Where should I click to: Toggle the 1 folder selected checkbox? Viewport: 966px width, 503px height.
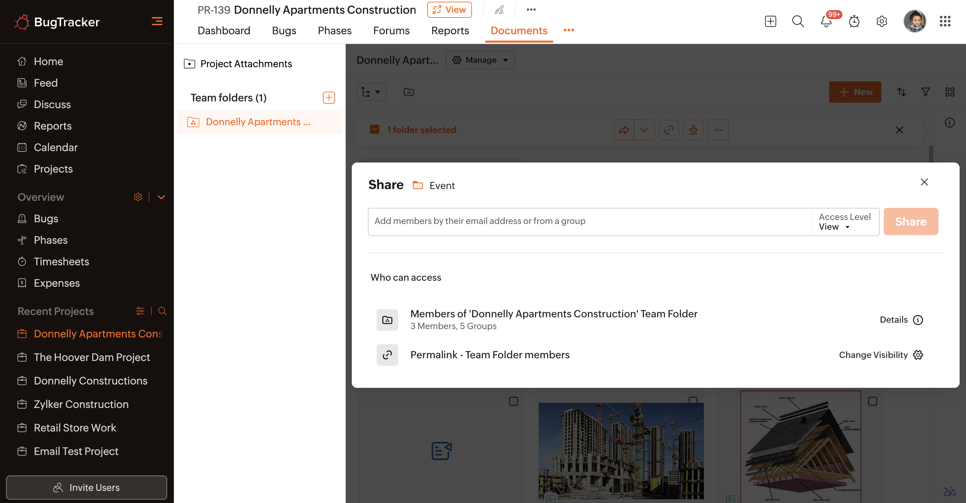point(374,130)
